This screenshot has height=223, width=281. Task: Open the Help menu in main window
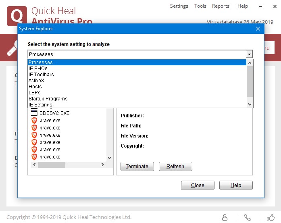pos(242,6)
